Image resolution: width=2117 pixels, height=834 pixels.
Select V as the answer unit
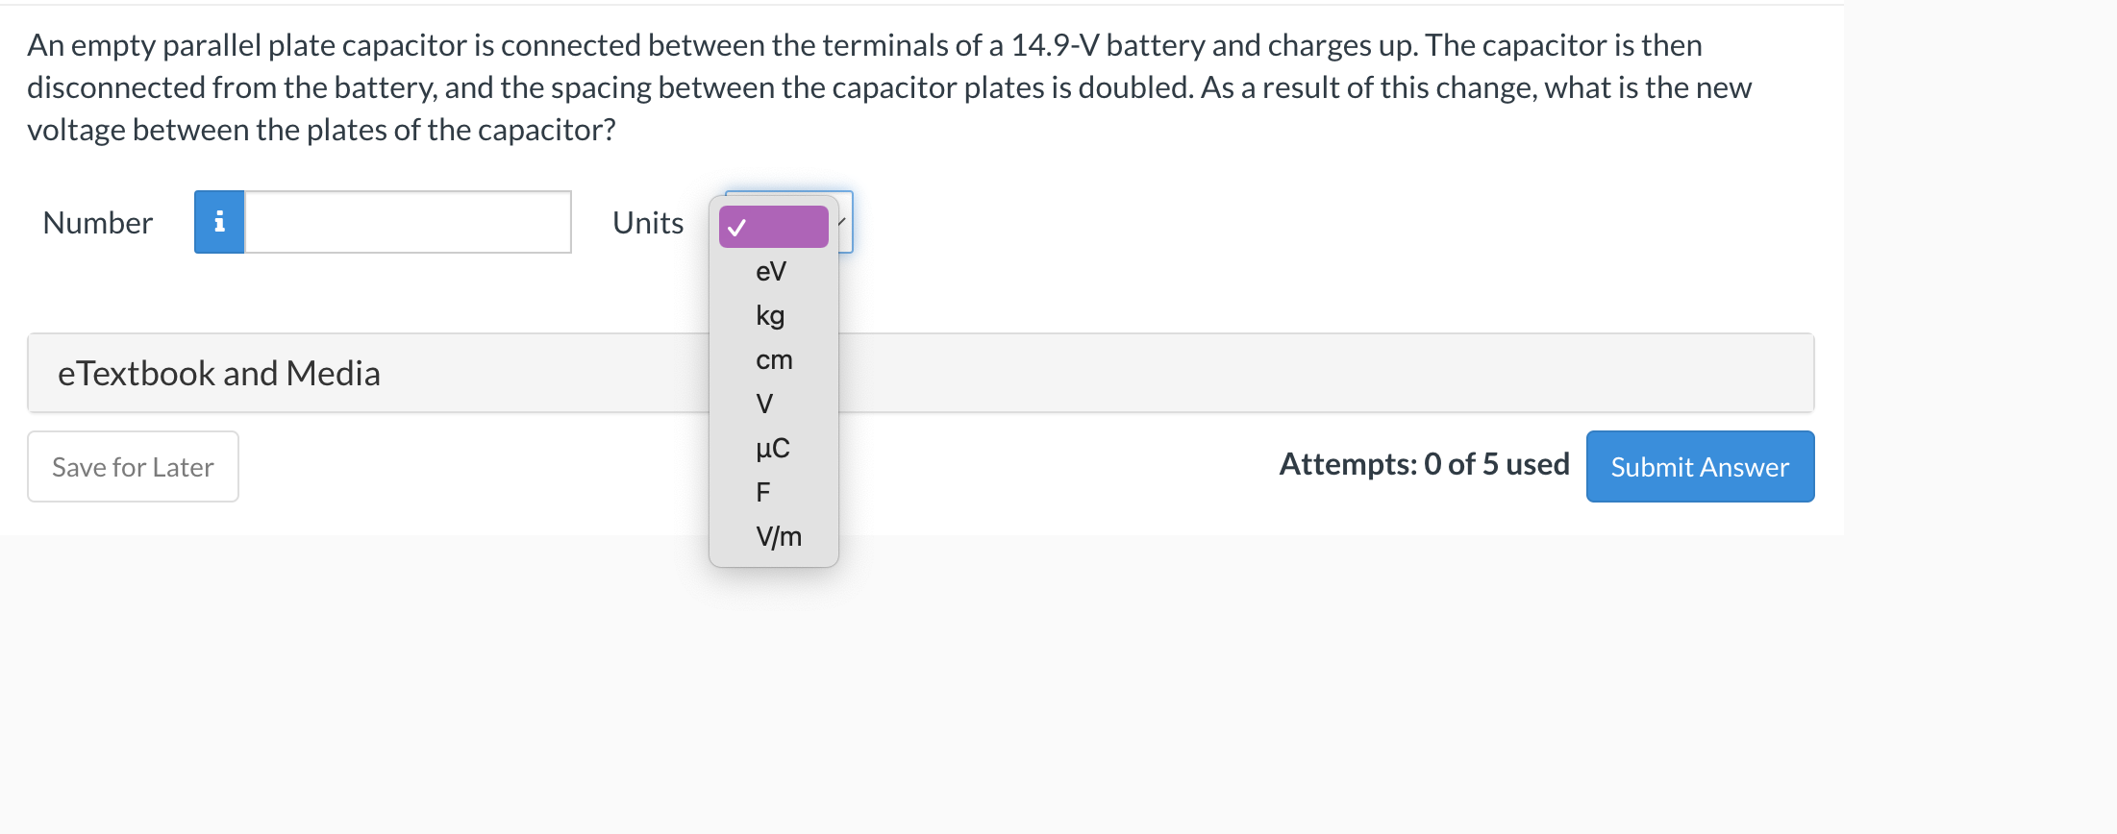click(764, 404)
